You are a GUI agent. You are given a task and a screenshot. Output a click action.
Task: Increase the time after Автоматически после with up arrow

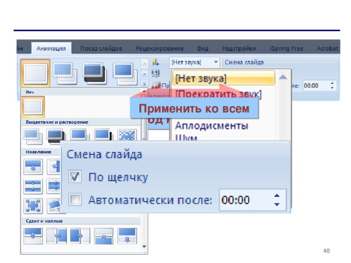point(276,196)
